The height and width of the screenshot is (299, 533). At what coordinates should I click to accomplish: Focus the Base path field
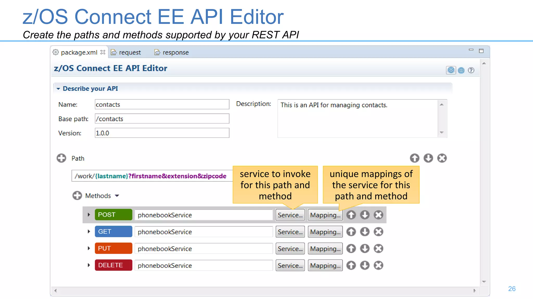(162, 119)
